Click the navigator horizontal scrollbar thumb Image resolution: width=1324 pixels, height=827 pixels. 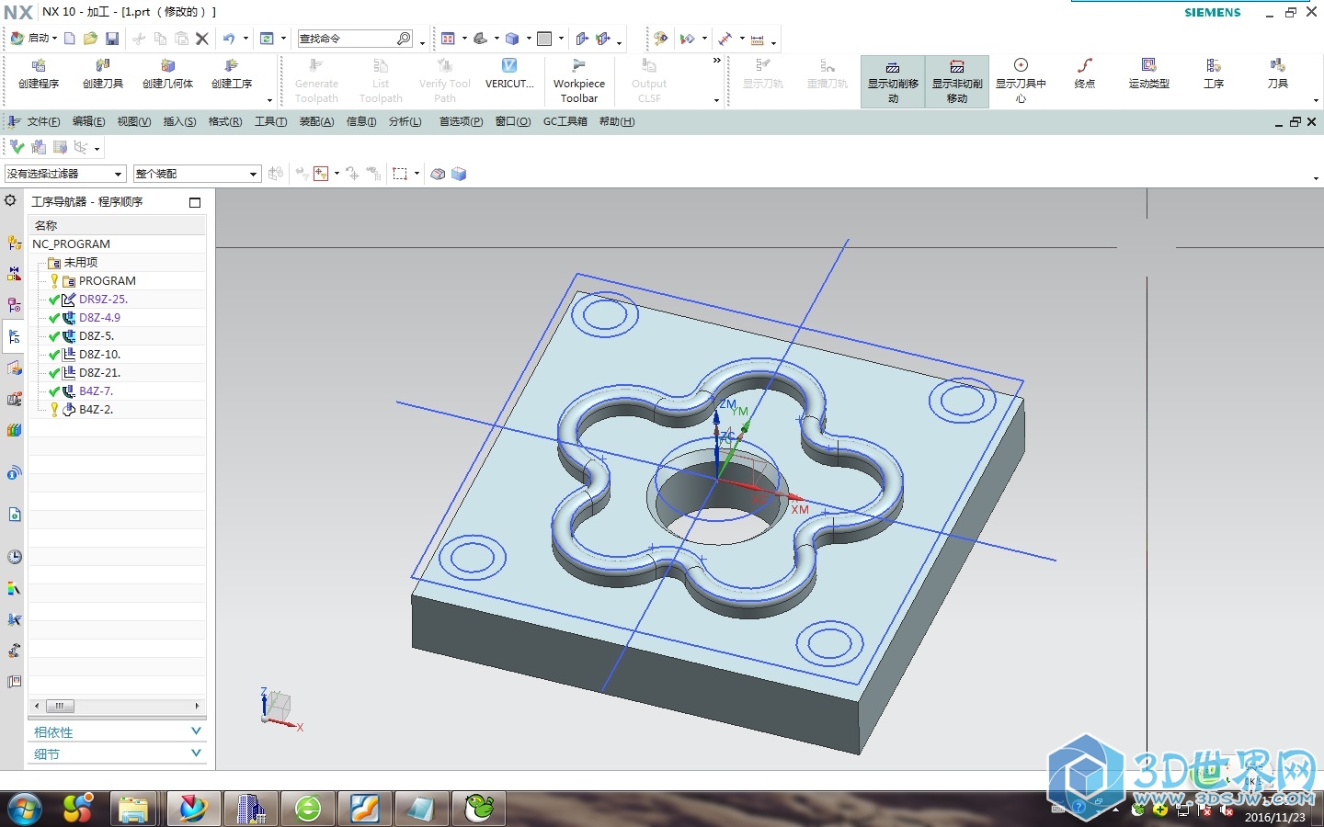(59, 706)
